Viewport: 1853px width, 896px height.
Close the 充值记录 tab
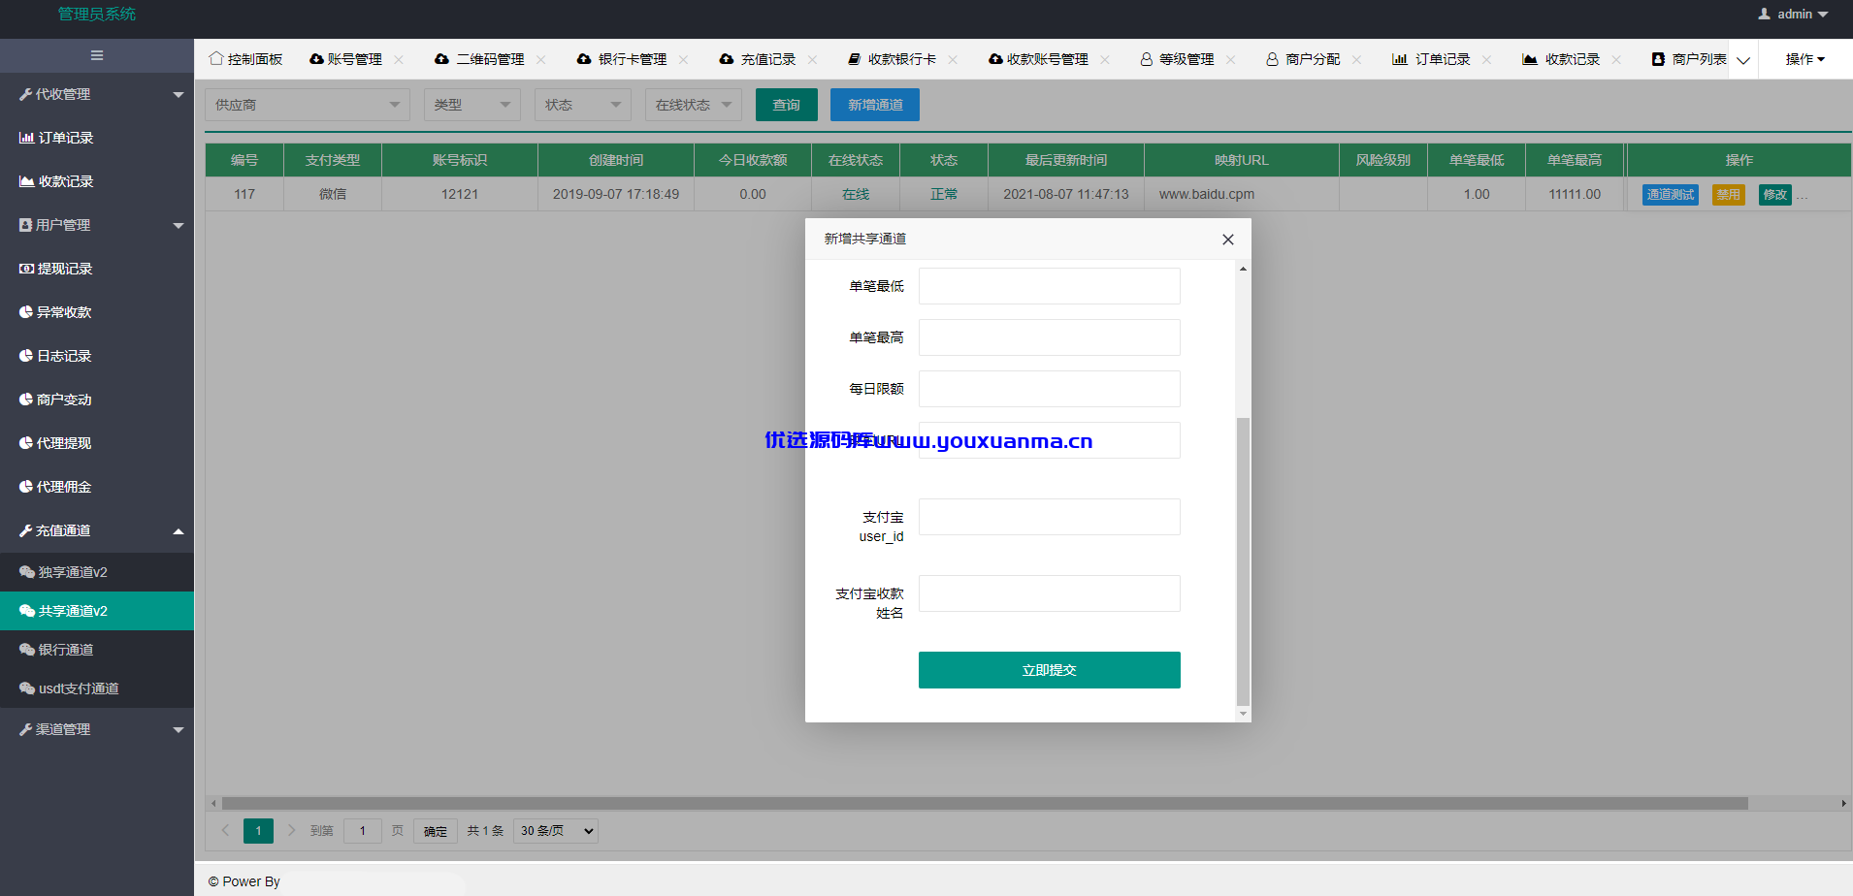(812, 60)
